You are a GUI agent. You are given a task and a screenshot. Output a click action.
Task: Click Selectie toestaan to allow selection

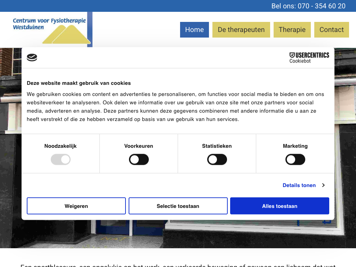pos(178,206)
